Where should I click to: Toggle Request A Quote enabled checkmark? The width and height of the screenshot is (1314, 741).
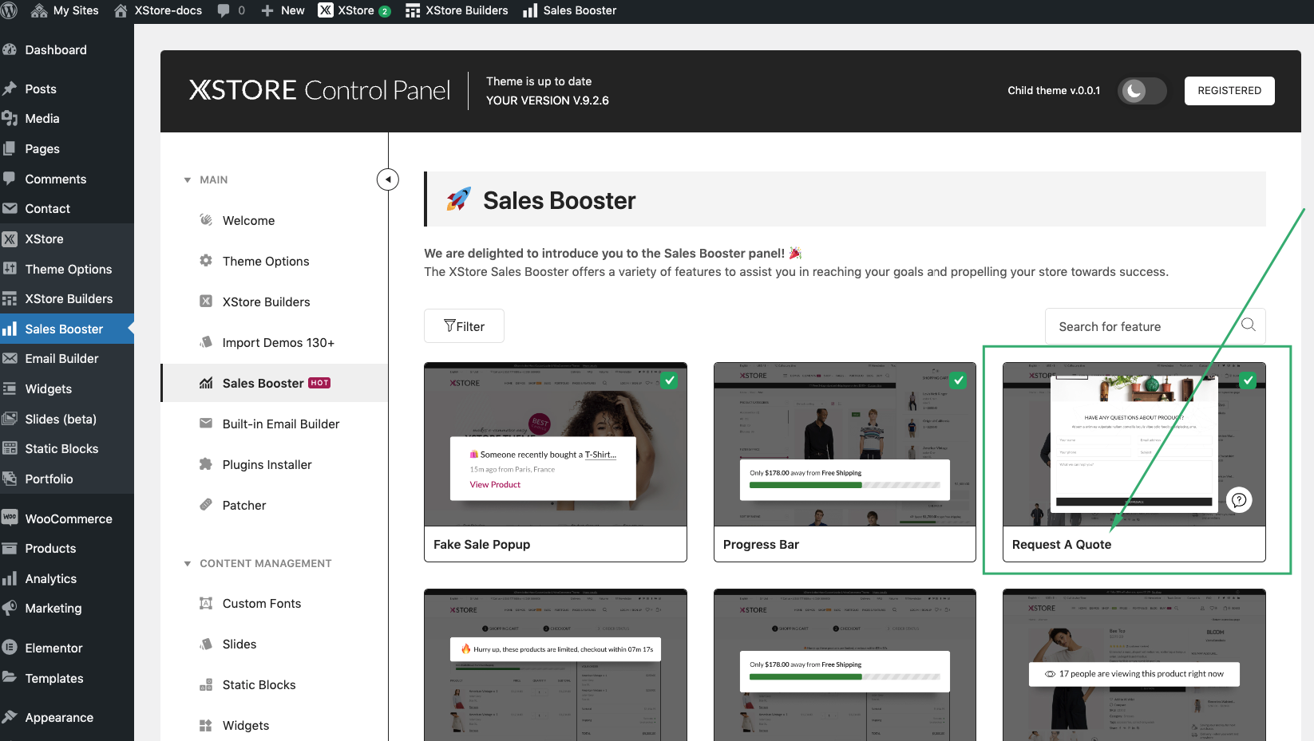pos(1248,380)
